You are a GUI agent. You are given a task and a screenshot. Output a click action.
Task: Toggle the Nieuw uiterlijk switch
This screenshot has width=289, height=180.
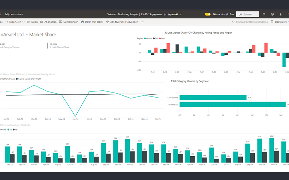pos(207,14)
